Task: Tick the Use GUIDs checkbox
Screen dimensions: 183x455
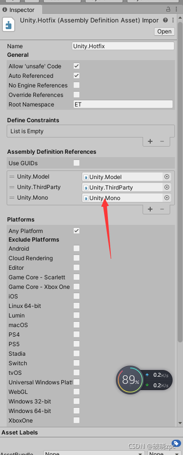Action: tap(77, 163)
